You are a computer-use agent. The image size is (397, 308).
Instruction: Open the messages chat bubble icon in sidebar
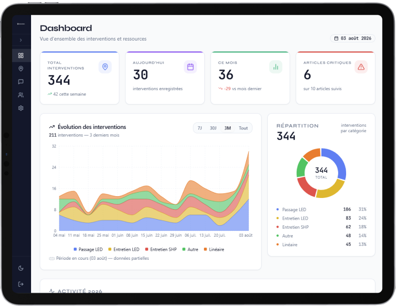pyautogui.click(x=21, y=82)
